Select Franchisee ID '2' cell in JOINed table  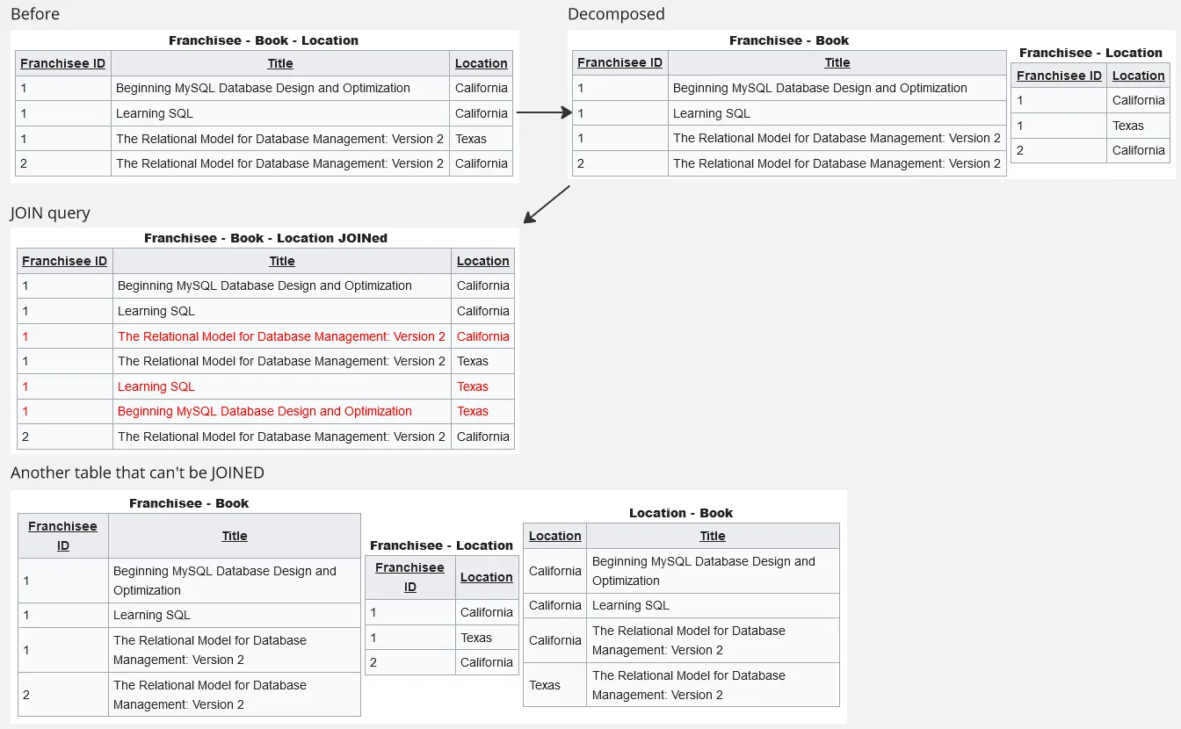(x=25, y=437)
